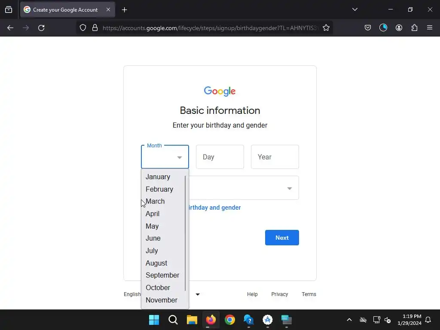The height and width of the screenshot is (330, 440).
Task: Choose January from month list
Action: 163,177
